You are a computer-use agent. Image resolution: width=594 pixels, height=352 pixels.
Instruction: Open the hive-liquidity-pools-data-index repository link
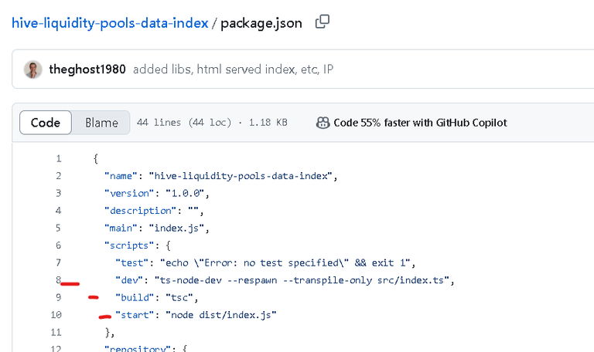point(110,23)
